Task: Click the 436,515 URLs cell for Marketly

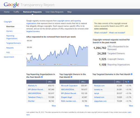Action: tap(51, 86)
